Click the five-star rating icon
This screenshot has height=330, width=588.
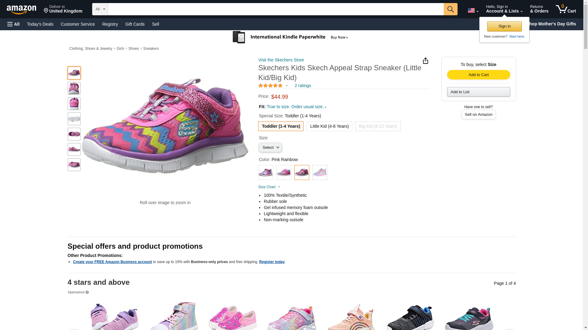[x=270, y=86]
